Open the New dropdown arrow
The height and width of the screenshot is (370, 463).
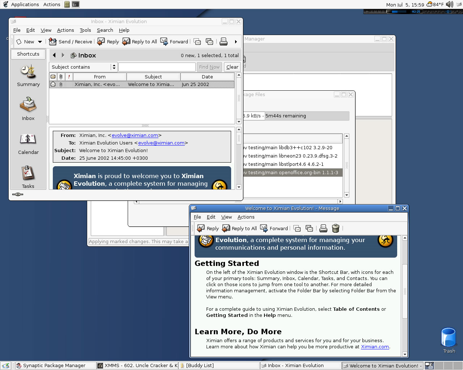pos(40,42)
